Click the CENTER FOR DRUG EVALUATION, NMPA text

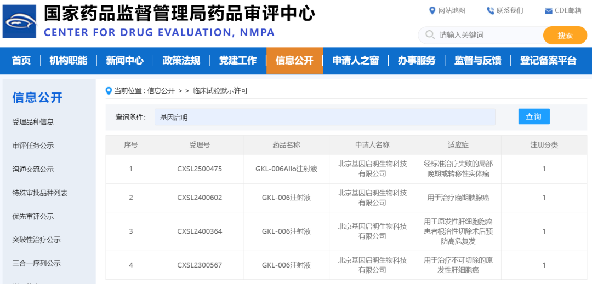(160, 32)
